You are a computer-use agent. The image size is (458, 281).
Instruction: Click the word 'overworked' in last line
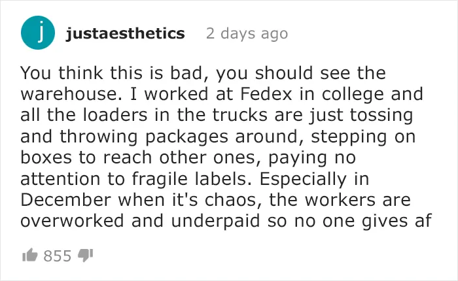click(72, 221)
